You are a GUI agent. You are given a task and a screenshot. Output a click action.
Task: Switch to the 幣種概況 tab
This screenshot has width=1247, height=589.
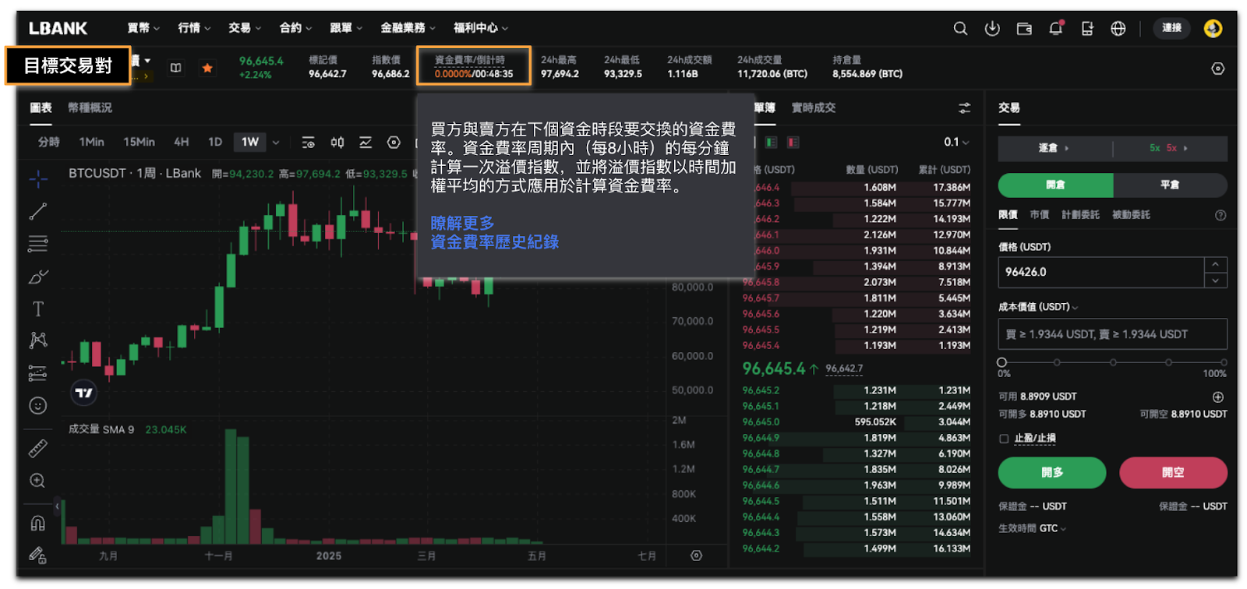tap(90, 108)
